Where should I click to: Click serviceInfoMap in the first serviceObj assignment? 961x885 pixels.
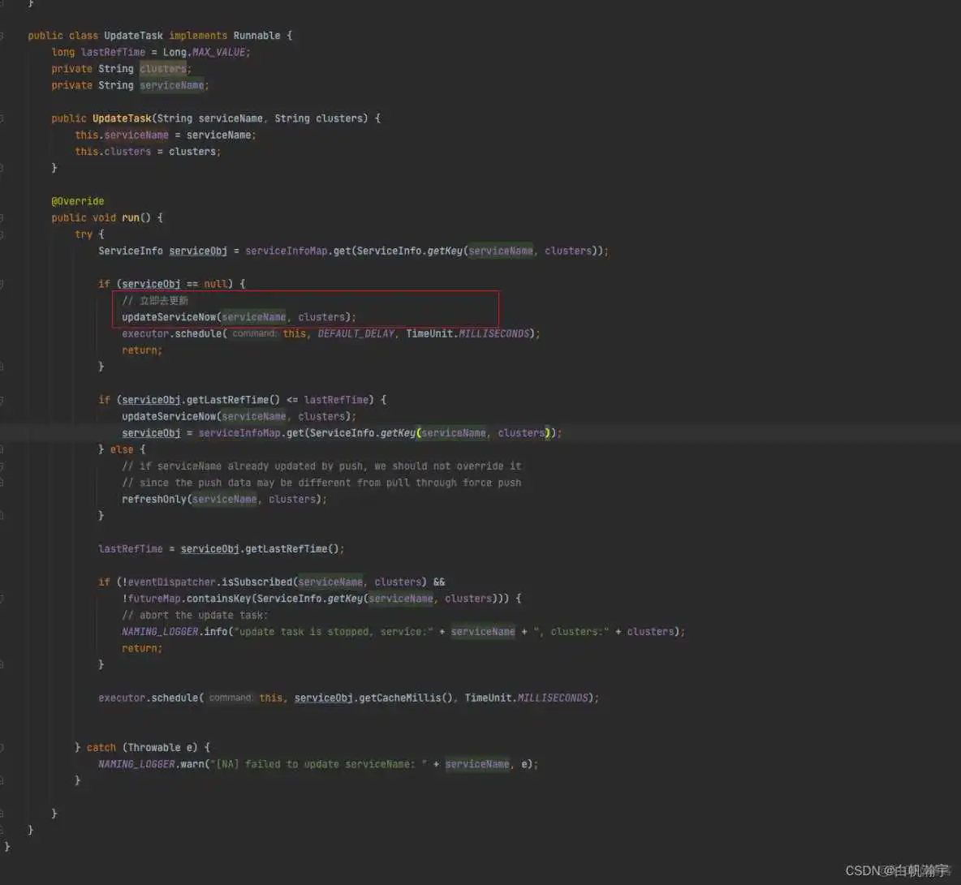click(x=287, y=251)
